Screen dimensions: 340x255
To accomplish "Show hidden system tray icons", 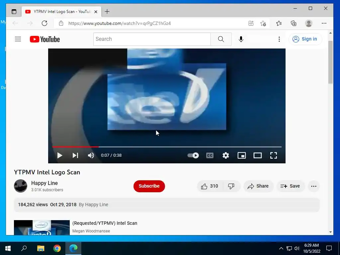I will (281, 248).
